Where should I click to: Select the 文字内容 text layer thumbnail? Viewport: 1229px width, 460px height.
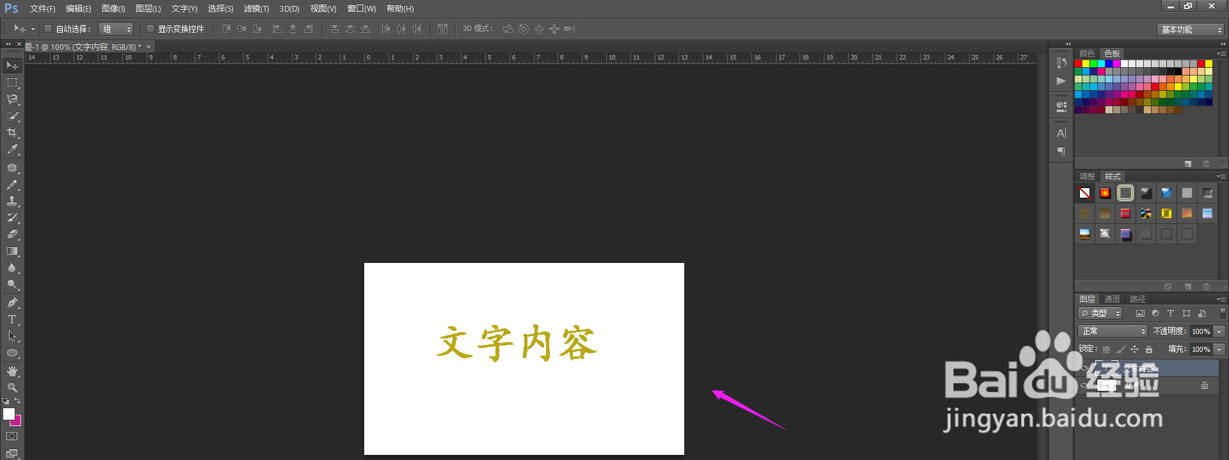click(1107, 368)
